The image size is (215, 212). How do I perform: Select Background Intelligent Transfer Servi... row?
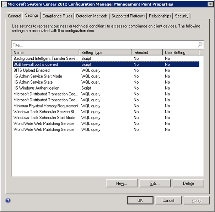click(106, 58)
